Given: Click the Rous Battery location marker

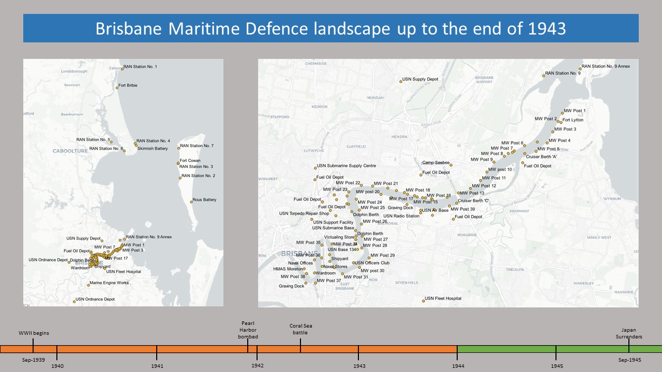Looking at the screenshot, I should coord(191,202).
